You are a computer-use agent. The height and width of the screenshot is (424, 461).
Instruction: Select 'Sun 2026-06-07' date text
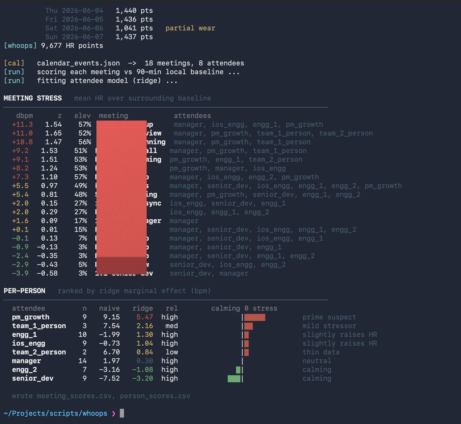point(74,37)
